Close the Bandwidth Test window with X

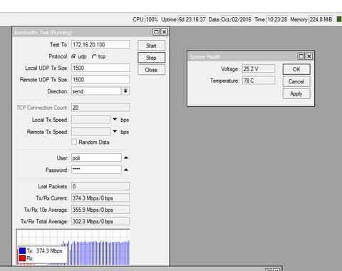pyautogui.click(x=164, y=32)
